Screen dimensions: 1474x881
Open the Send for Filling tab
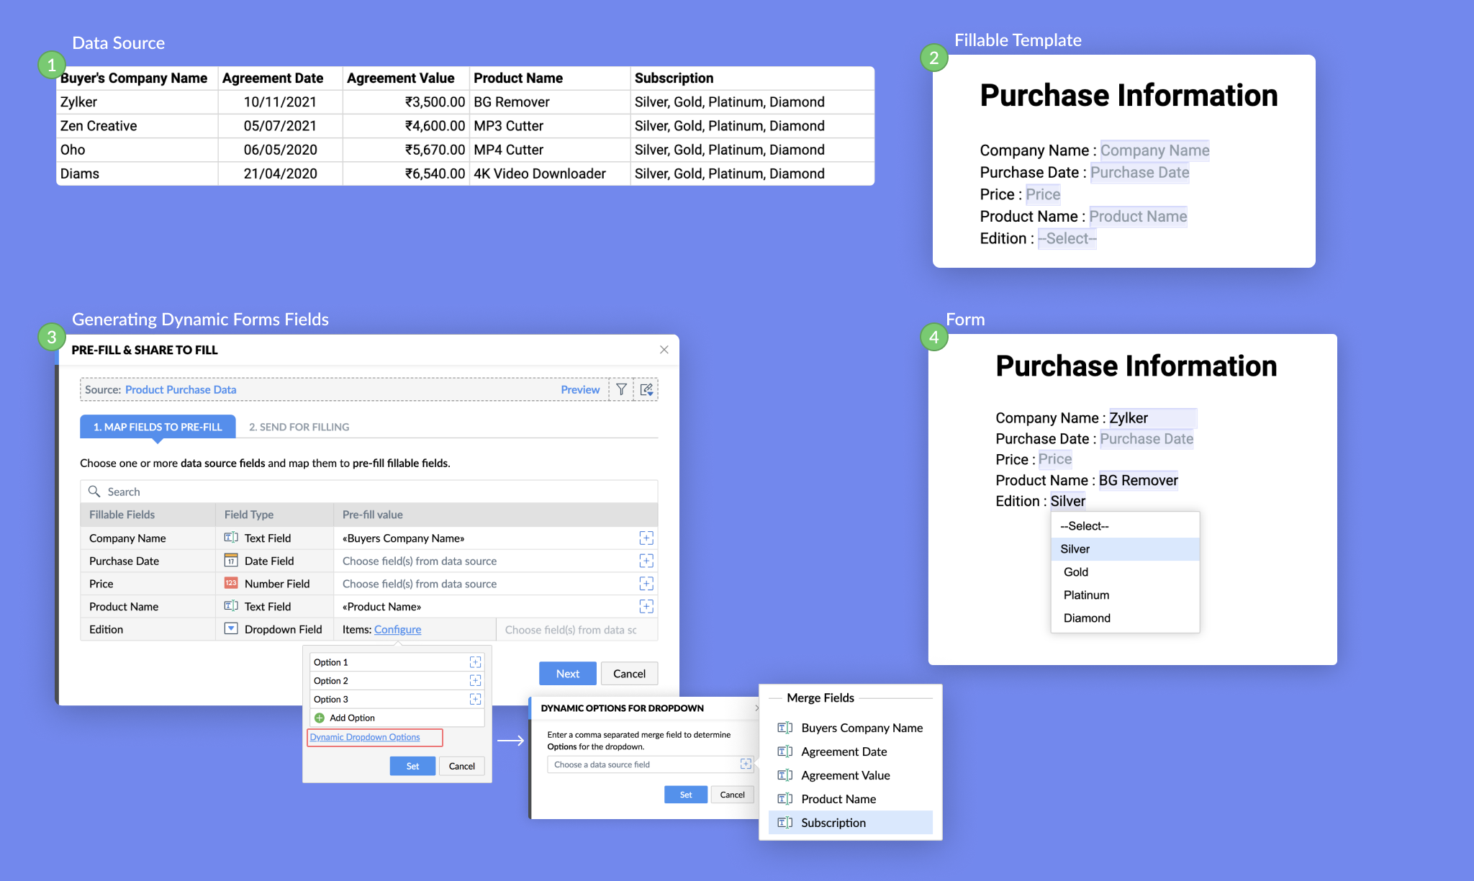click(299, 427)
